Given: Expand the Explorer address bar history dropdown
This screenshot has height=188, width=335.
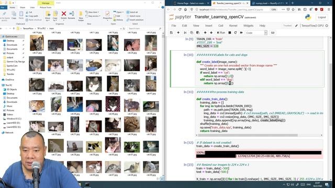Looking at the screenshot, I should (x=121, y=28).
